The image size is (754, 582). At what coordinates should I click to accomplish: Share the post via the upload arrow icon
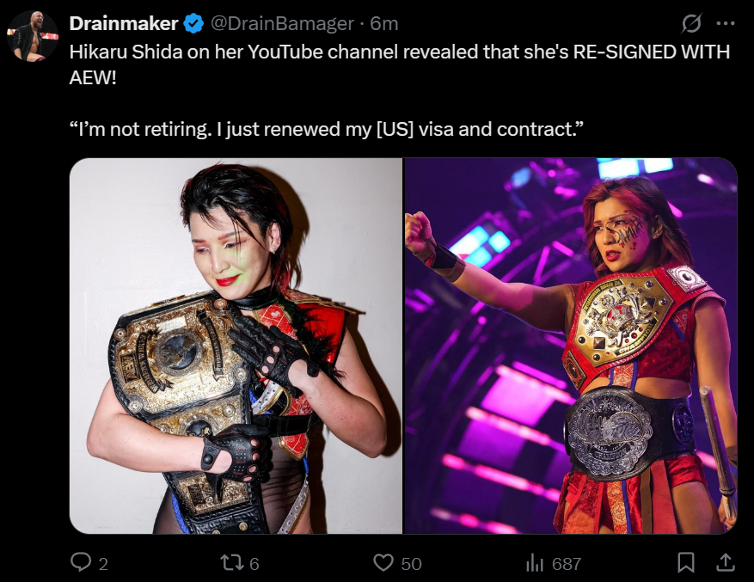pos(725,562)
